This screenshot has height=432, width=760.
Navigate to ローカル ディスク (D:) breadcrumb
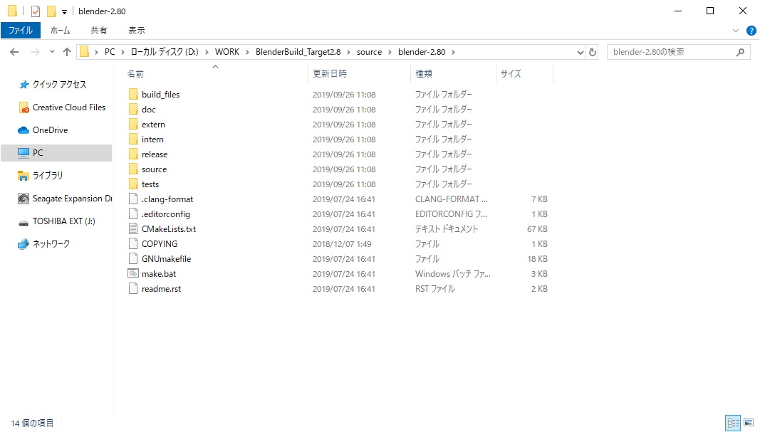pos(165,52)
